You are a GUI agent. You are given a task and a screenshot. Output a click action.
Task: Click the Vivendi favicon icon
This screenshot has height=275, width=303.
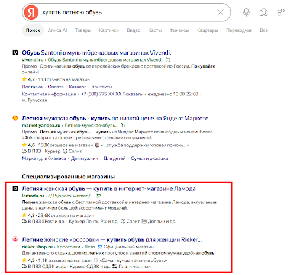15,53
